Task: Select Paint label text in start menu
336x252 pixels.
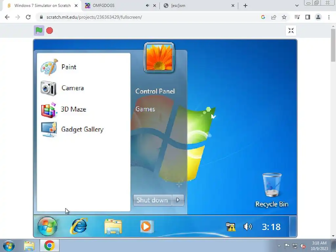Action: coord(69,67)
